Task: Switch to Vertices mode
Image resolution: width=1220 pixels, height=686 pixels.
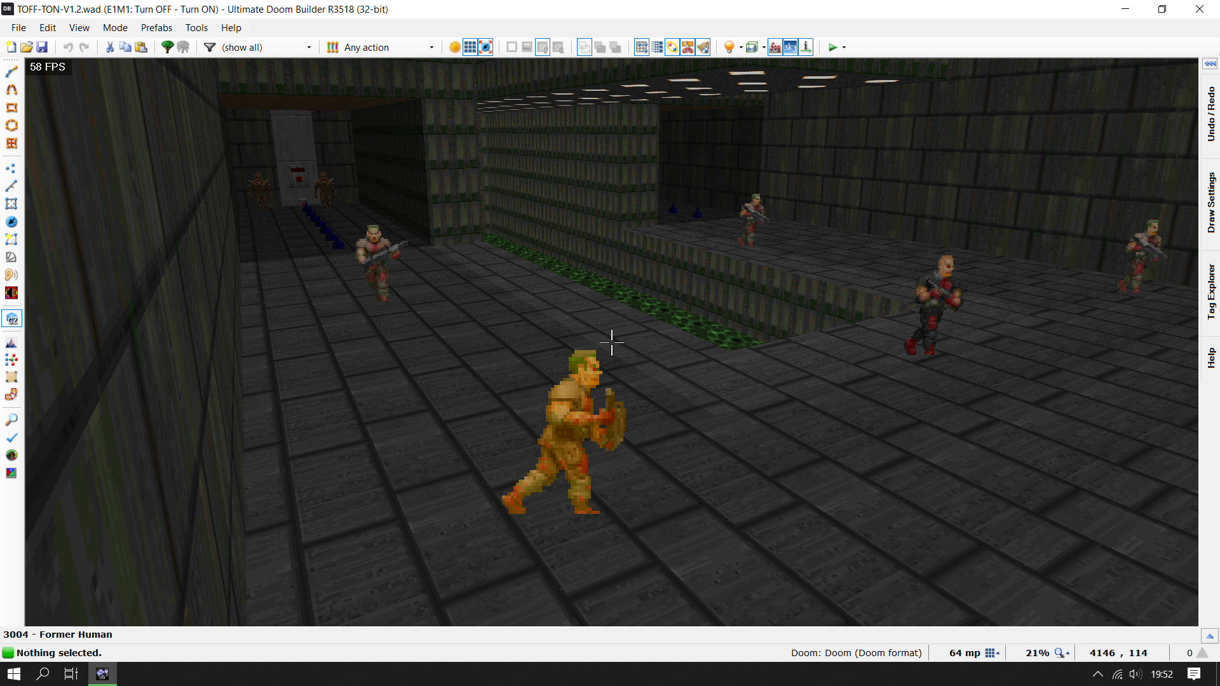Action: (11, 168)
